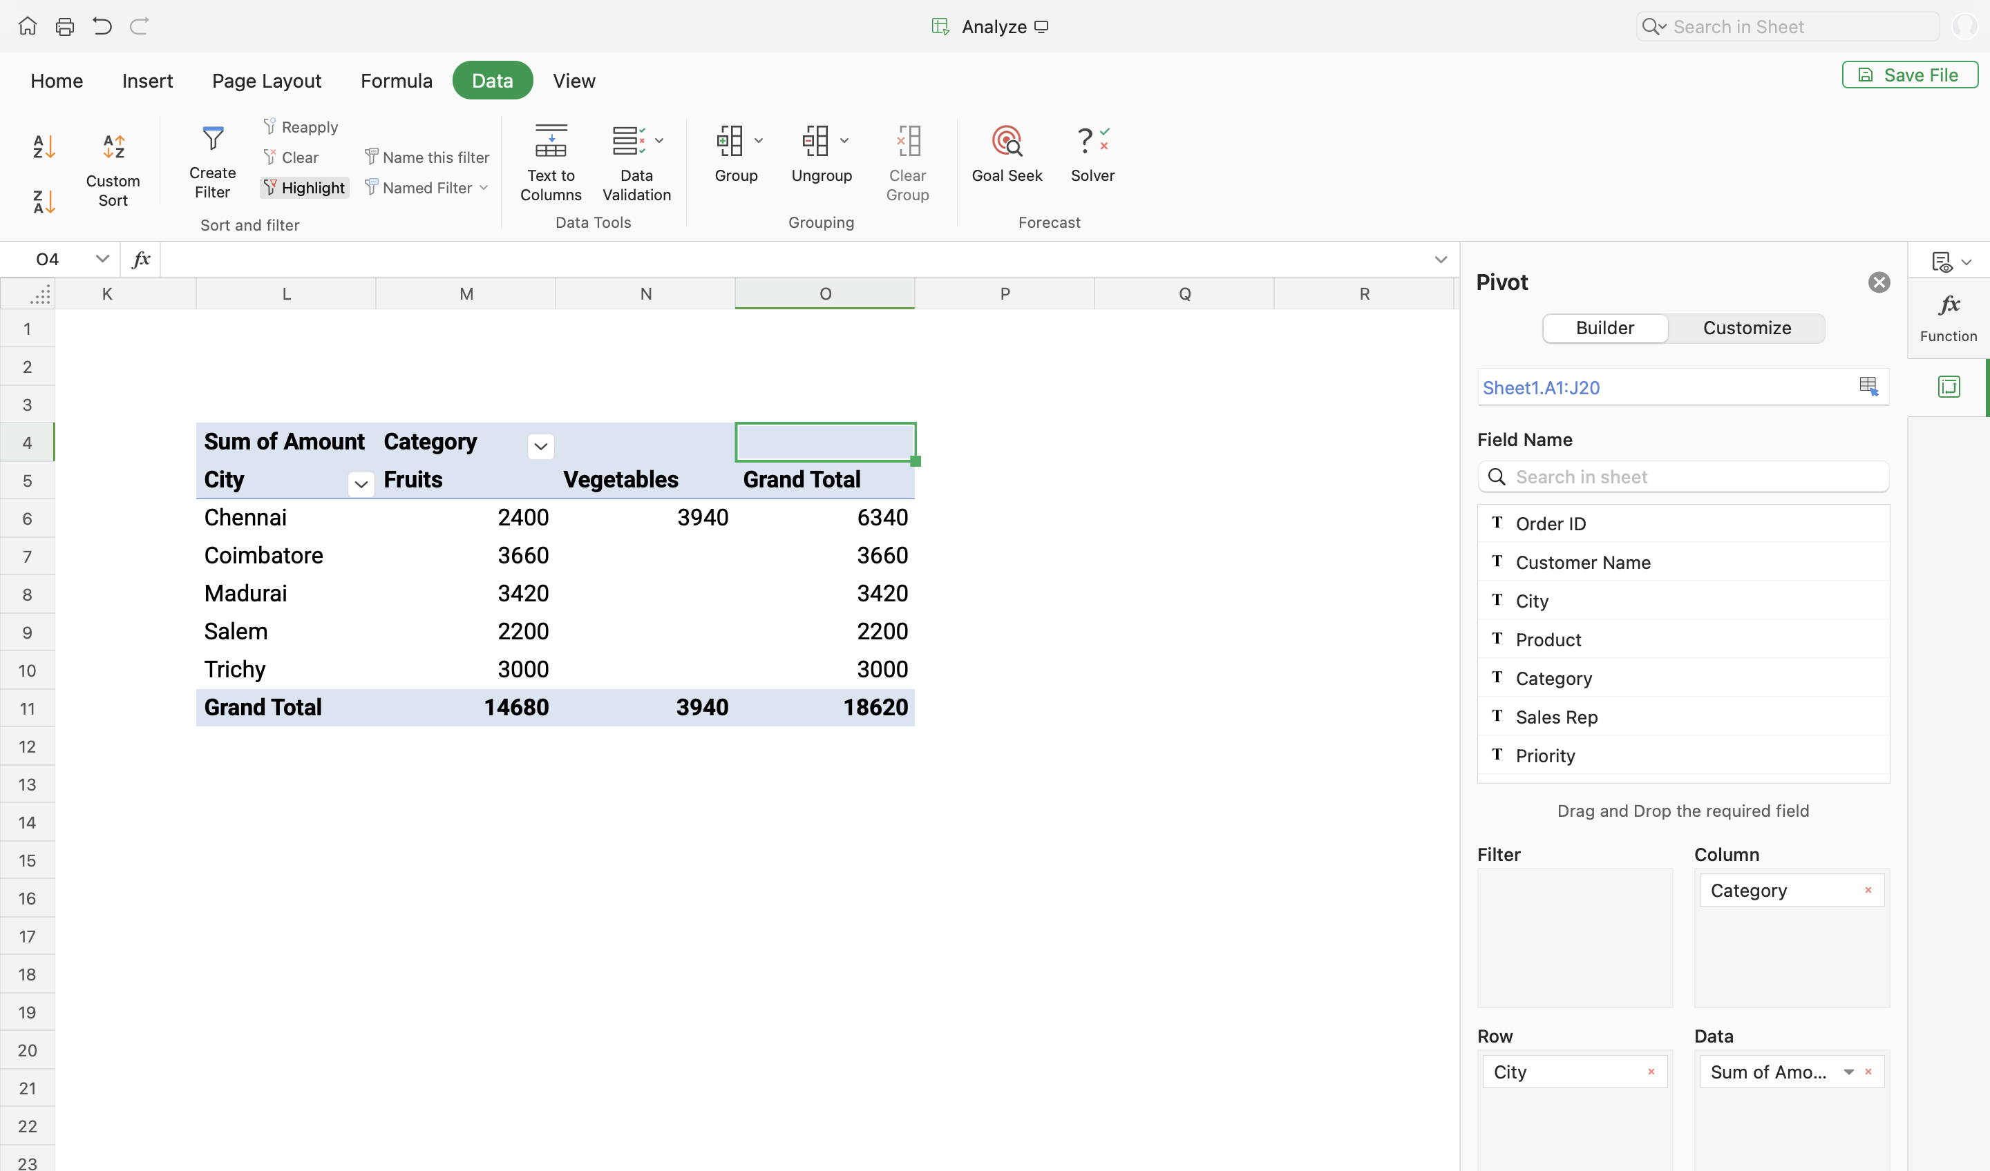This screenshot has height=1171, width=1990.
Task: Click the Sort A to Z ascending icon
Action: [44, 147]
